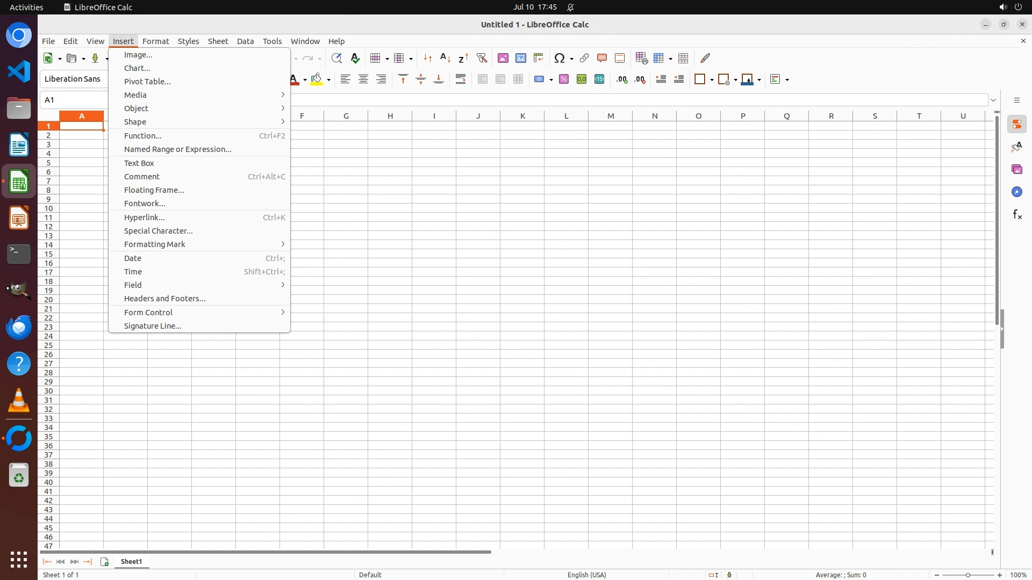Viewport: 1032px width, 580px height.
Task: Click the Find & Replace icon
Action: click(336, 58)
